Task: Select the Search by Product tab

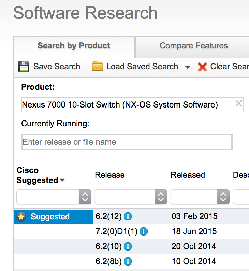Action: (74, 46)
